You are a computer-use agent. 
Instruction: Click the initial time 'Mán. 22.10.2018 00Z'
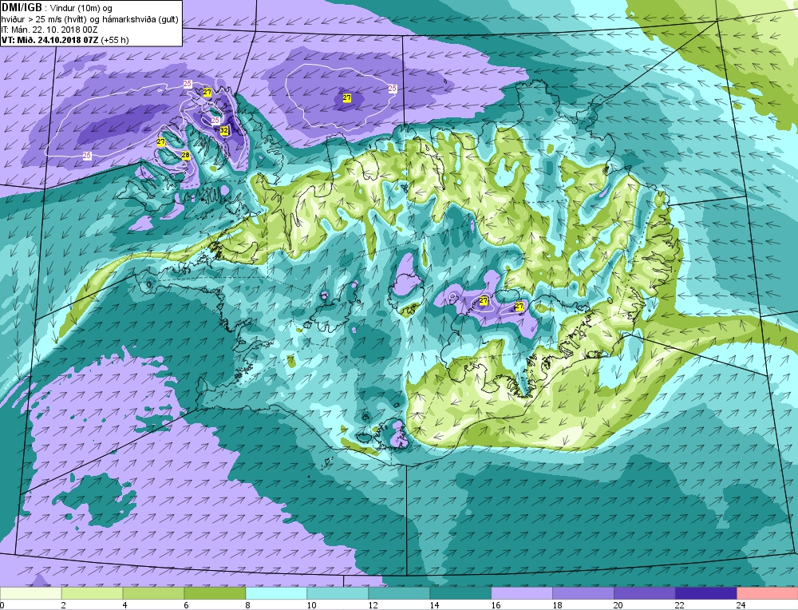pyautogui.click(x=54, y=30)
